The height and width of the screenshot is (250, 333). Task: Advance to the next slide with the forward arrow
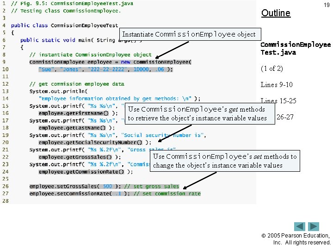pyautogui.click(x=314, y=226)
